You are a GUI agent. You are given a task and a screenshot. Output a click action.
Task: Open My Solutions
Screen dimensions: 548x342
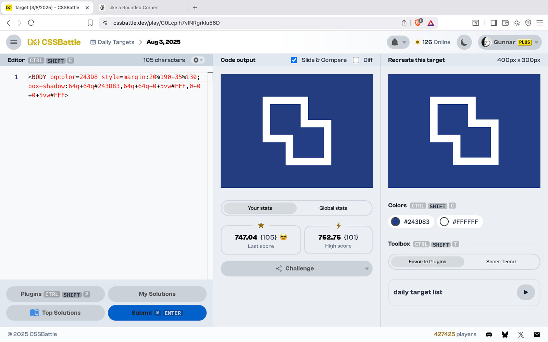pyautogui.click(x=157, y=294)
